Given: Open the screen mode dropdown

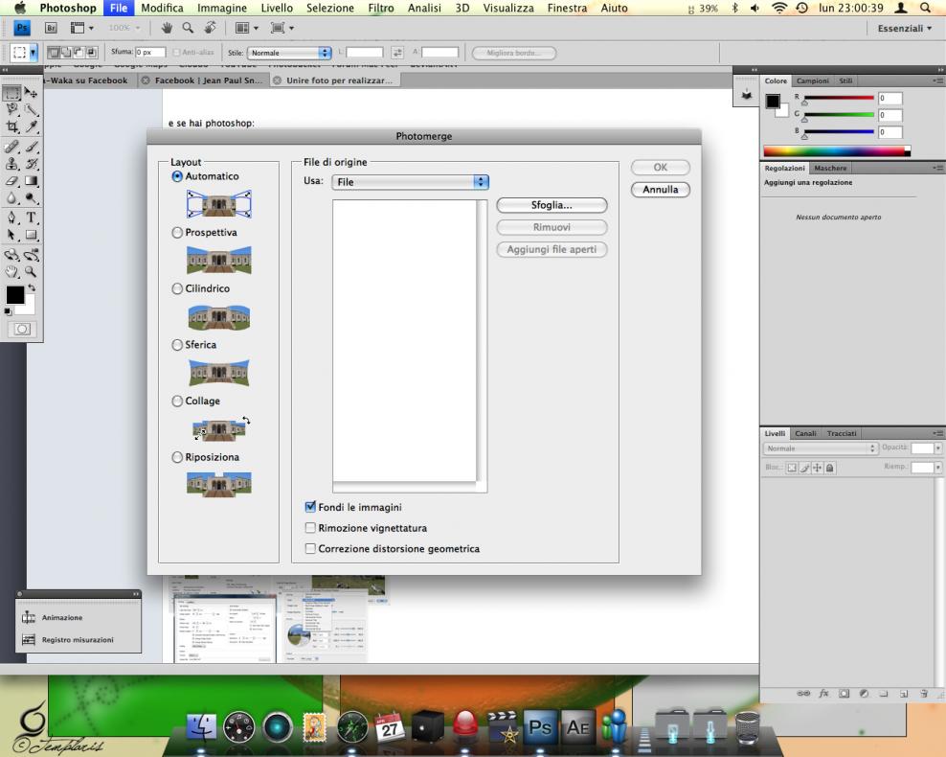Looking at the screenshot, I should pos(282,28).
